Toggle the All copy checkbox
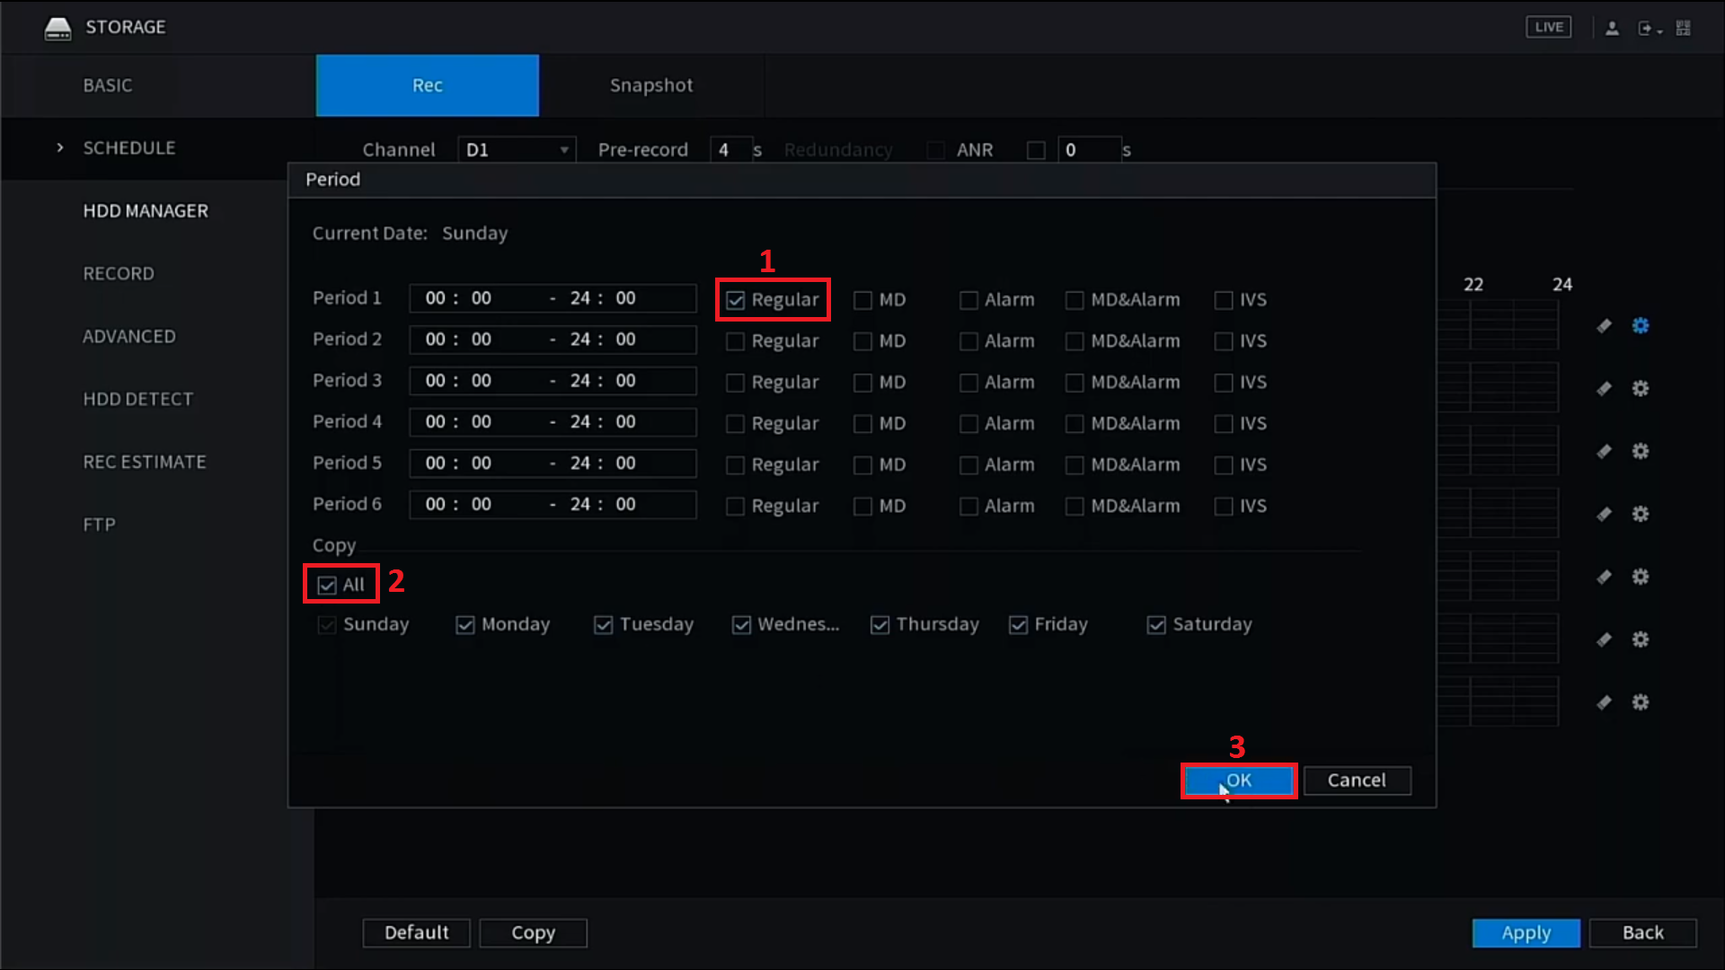This screenshot has width=1725, height=970. pos(327,586)
